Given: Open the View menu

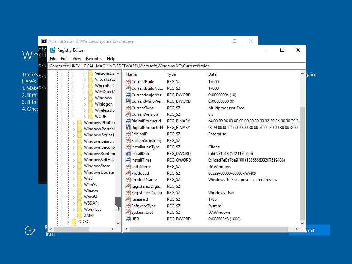Looking at the screenshot, I should click(77, 58).
